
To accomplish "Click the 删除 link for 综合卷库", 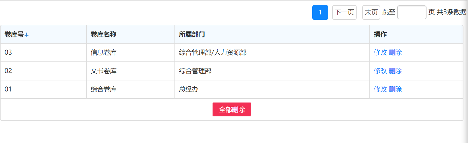I will pyautogui.click(x=395, y=89).
